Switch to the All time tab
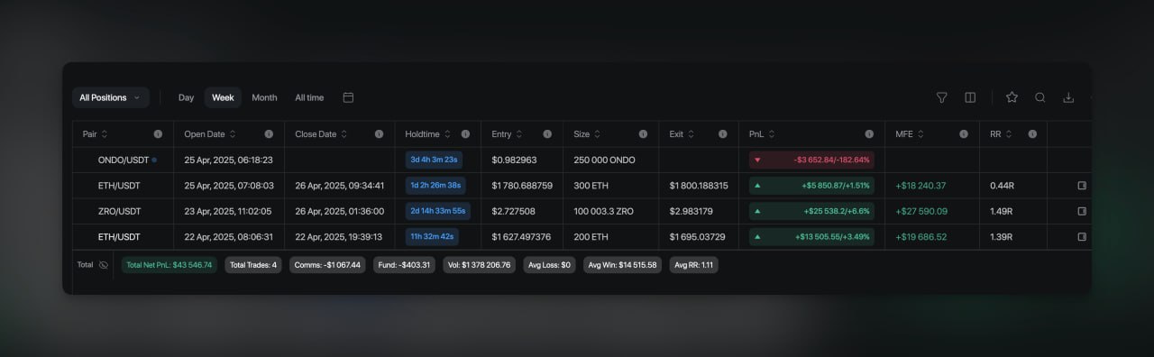The height and width of the screenshot is (357, 1154). 309,97
